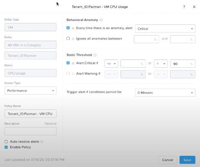This screenshot has width=200, height=167.
Task: Click the Trigger alert if conditions persist label
Action: click(94, 92)
